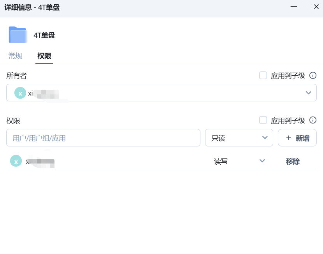Click the chevron on the 读写 selector

point(262,161)
